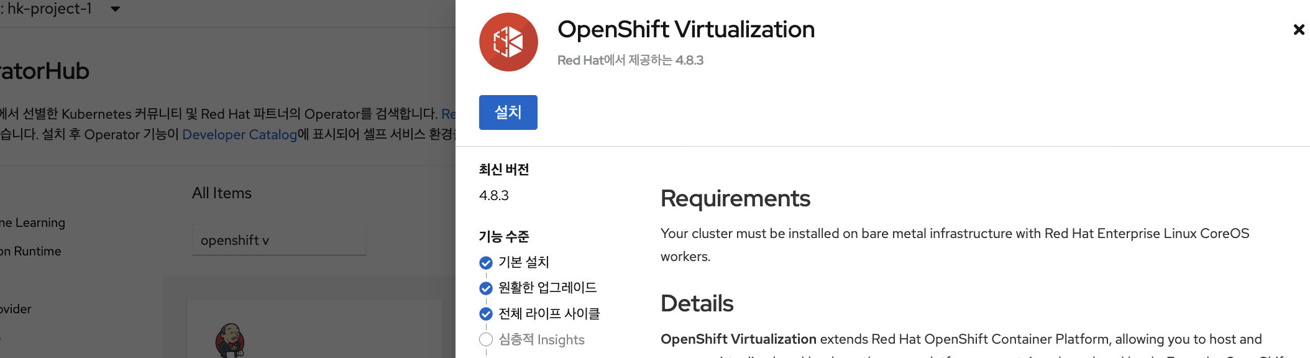Click the Jenkins operator card icon
This screenshot has height=358, width=1310.
pos(230,340)
